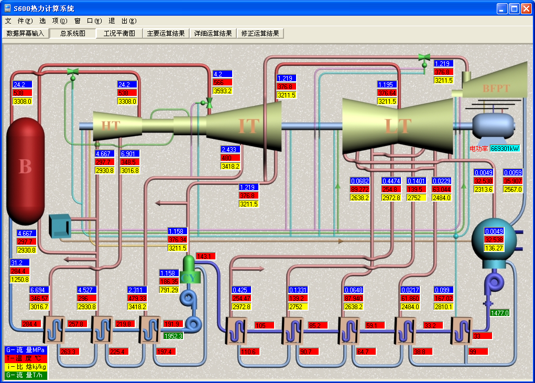535x383 pixels.
Task: Click the blue generator beside LT turbine
Action: pos(493,127)
